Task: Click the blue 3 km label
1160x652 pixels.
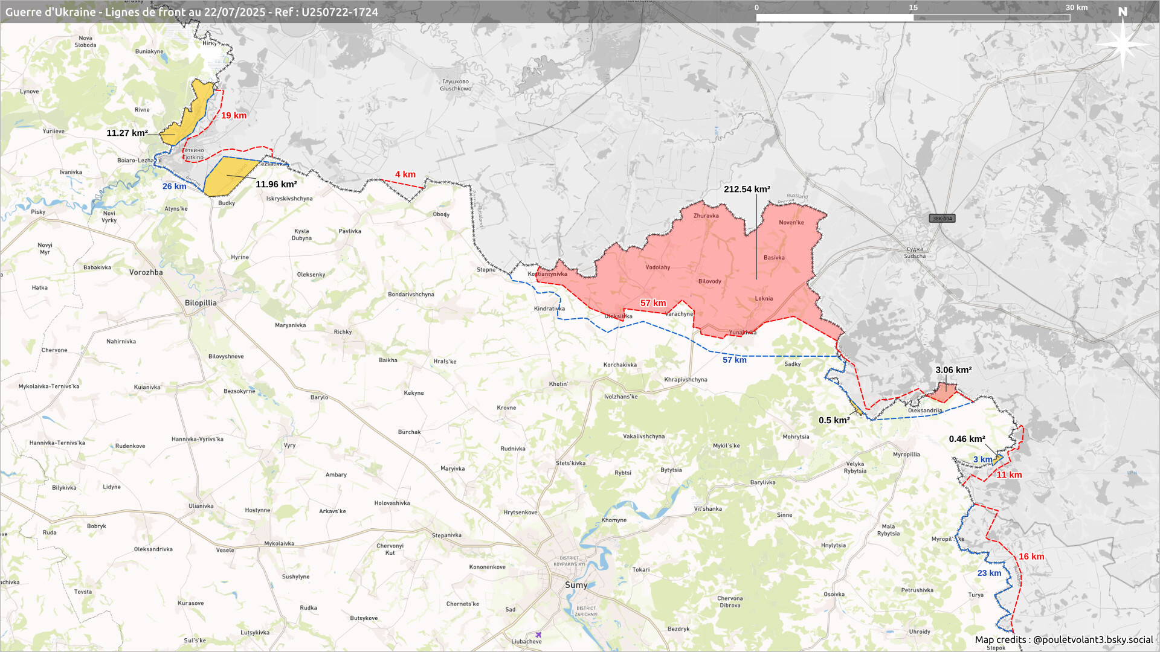Action: point(982,459)
